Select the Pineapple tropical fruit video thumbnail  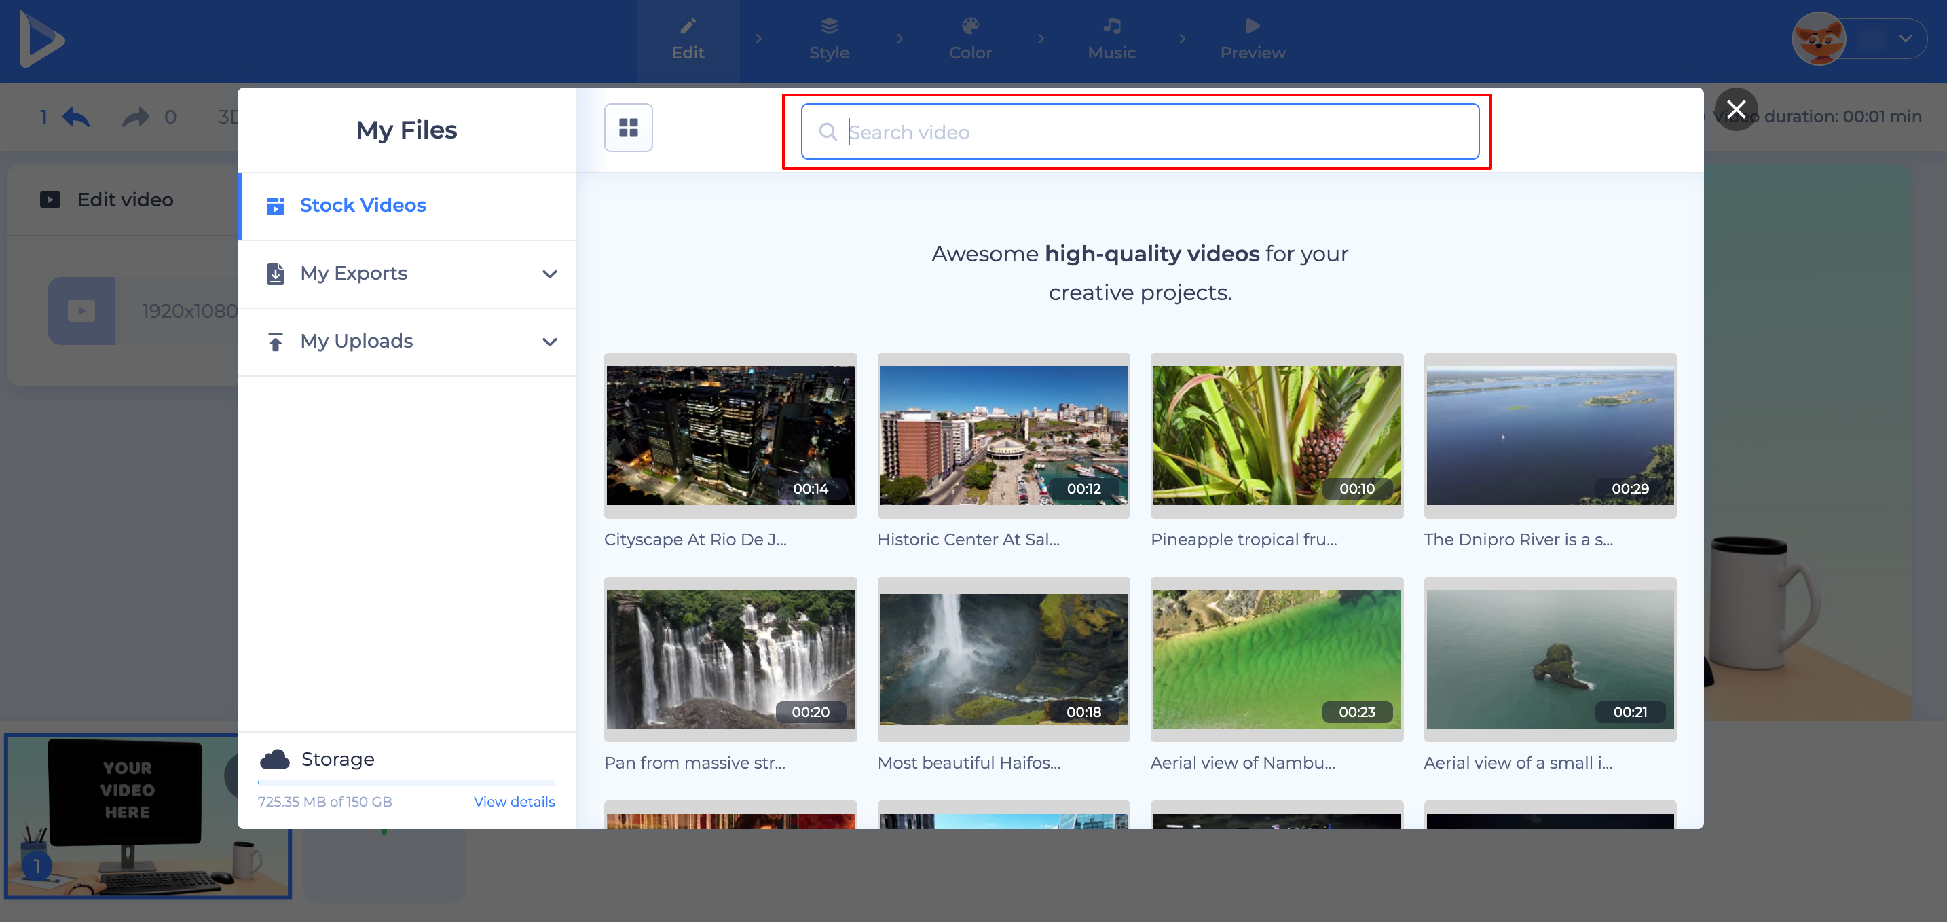coord(1276,435)
